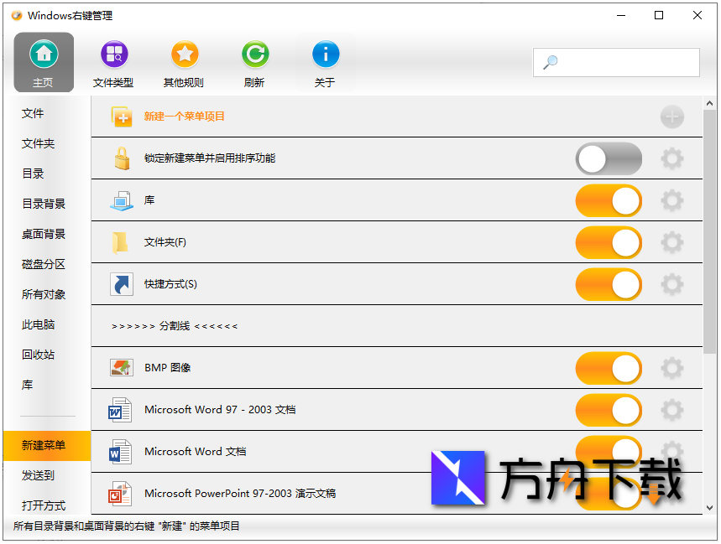Open the gear settings for 库 entry
The height and width of the screenshot is (544, 721).
coord(671,200)
